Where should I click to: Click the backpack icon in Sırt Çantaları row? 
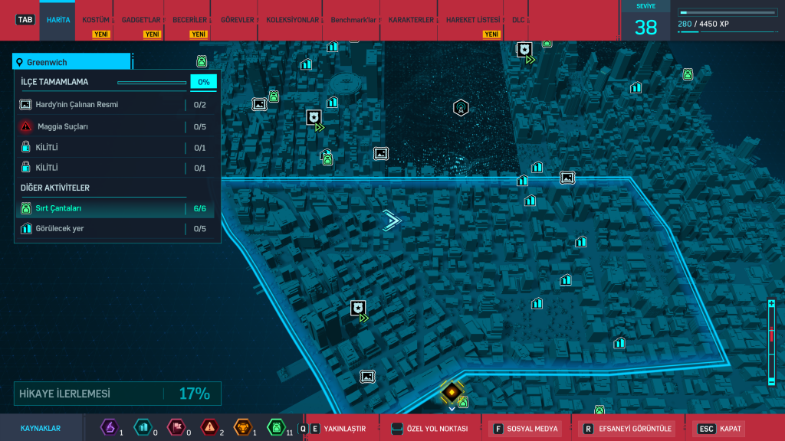pos(25,208)
